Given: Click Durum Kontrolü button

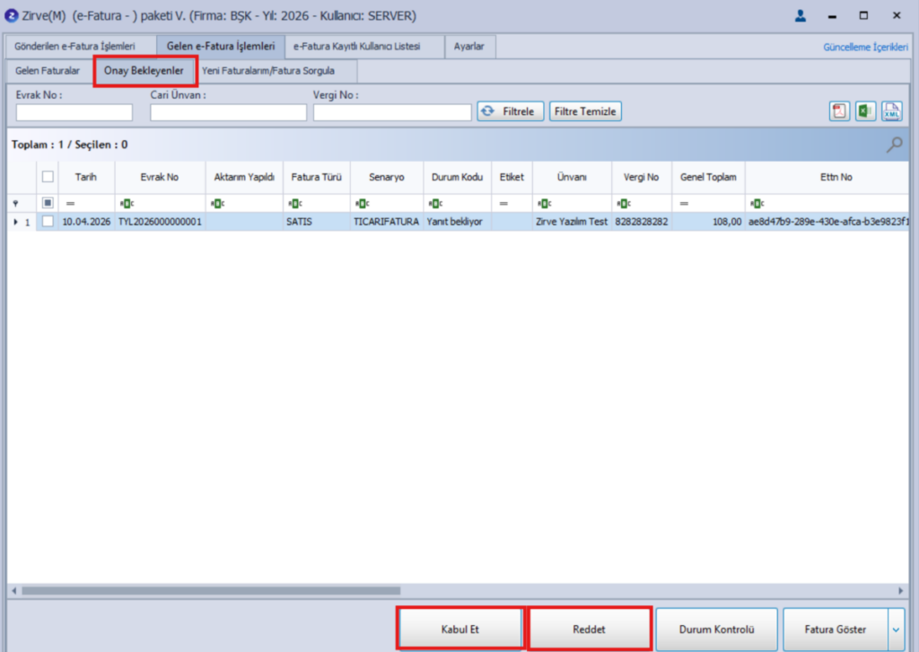Looking at the screenshot, I should point(717,630).
